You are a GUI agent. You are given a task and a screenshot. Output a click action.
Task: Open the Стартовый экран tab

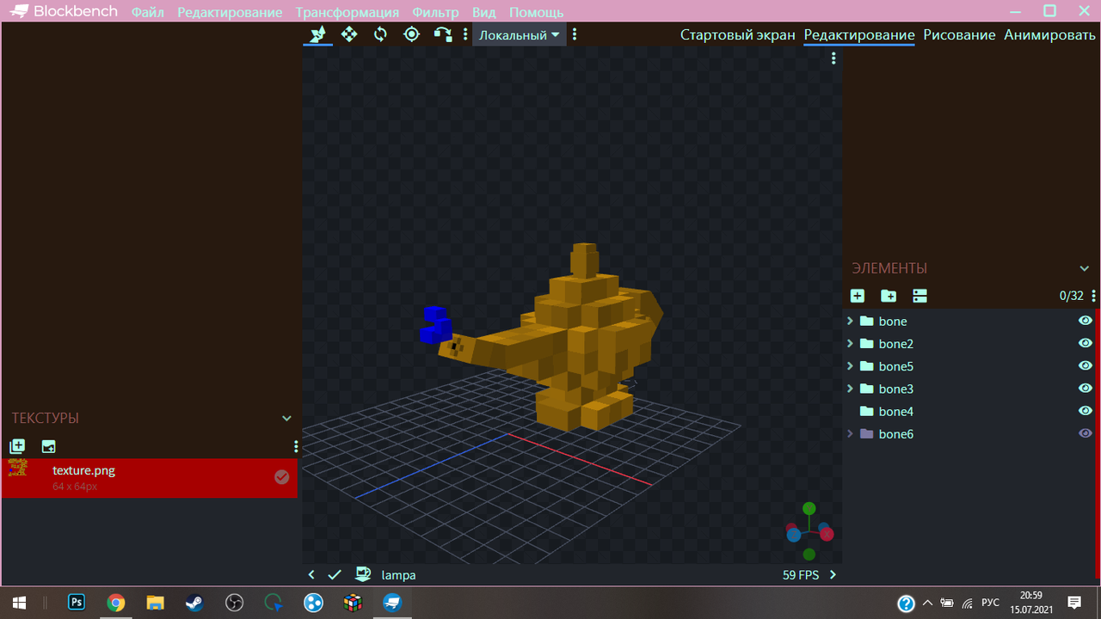pos(737,35)
